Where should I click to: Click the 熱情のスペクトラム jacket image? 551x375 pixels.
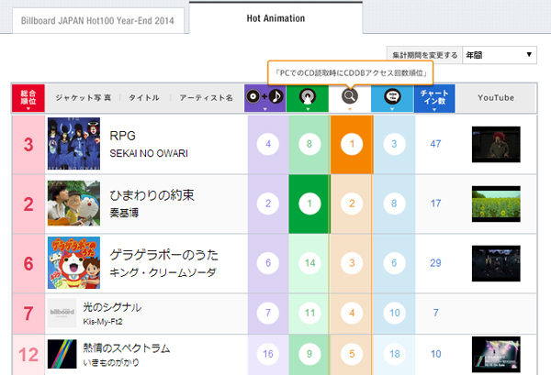coord(73,355)
